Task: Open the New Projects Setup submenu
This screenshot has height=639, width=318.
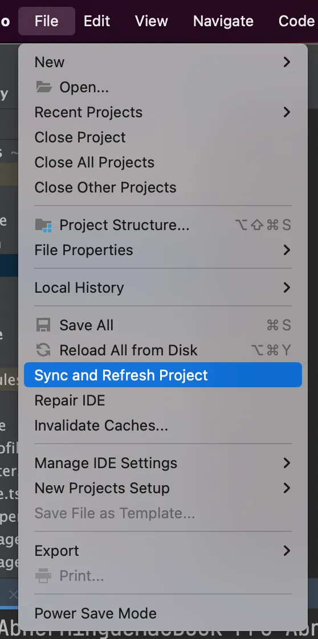Action: coord(163,488)
